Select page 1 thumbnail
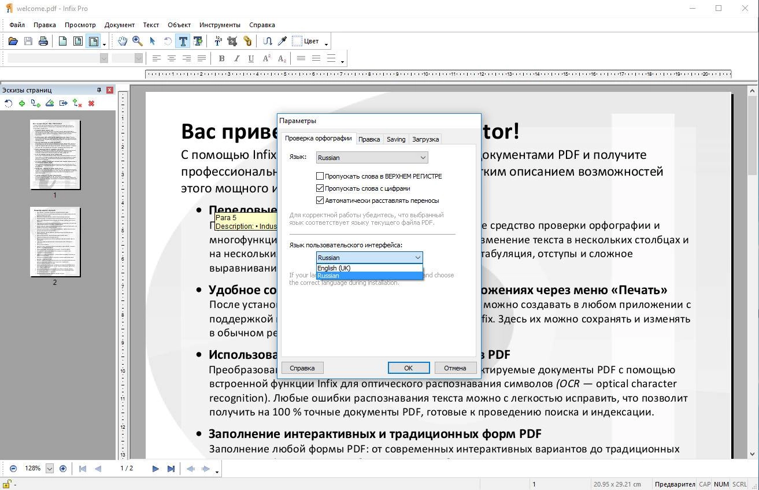This screenshot has width=759, height=490. [x=55, y=154]
